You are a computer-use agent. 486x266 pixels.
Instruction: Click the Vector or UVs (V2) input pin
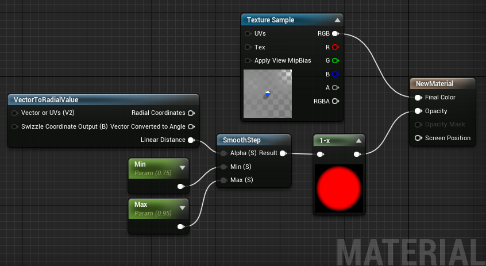[14, 113]
